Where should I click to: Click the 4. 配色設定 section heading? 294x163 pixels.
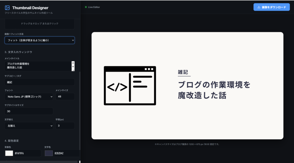click(11, 141)
